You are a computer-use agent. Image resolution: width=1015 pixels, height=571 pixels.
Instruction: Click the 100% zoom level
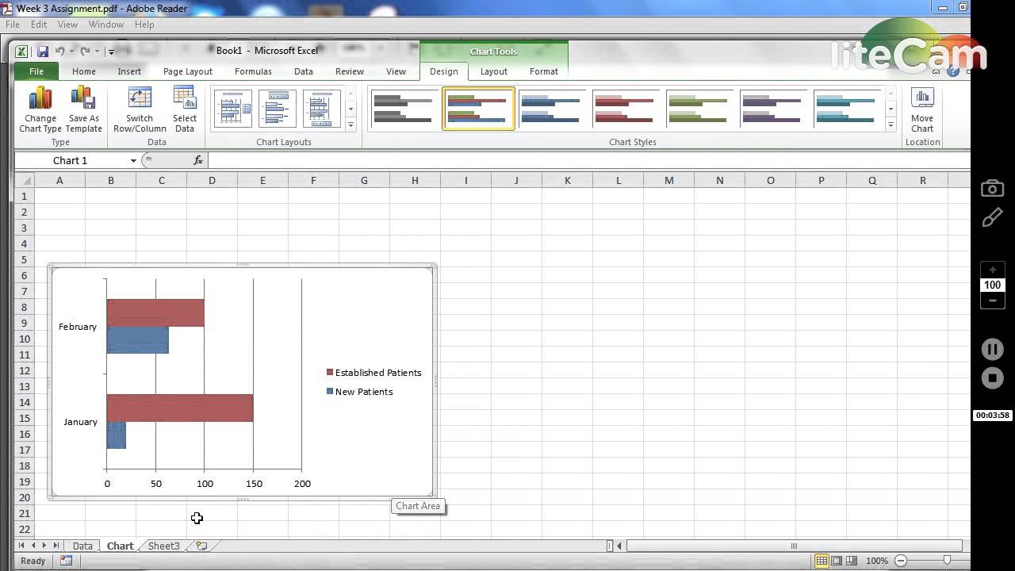[x=877, y=561]
